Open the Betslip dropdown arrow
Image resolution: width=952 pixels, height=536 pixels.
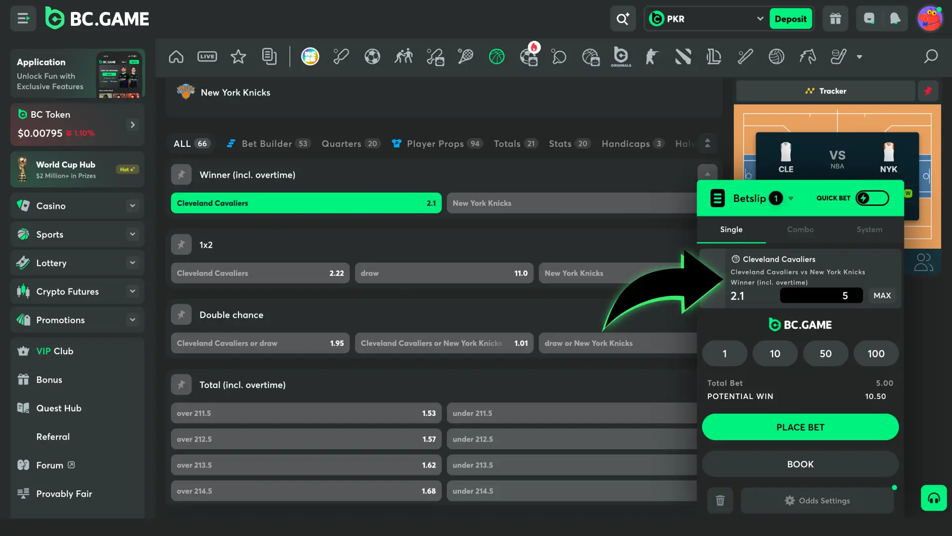[791, 199]
